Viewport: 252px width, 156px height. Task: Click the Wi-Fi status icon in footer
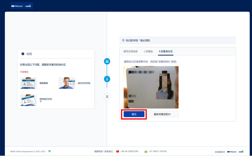point(50,151)
